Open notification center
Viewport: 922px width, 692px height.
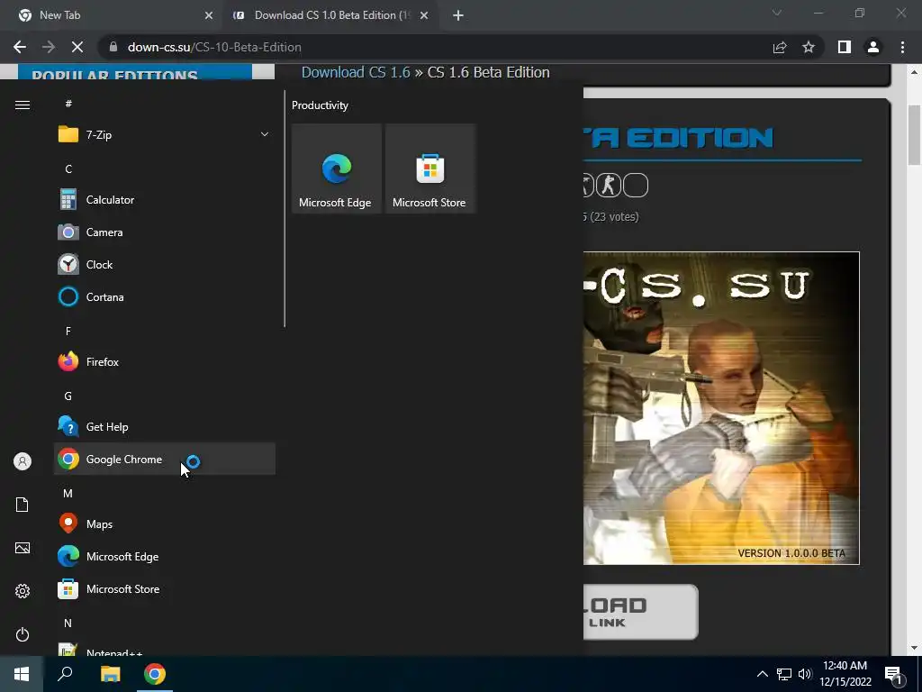tap(894, 676)
